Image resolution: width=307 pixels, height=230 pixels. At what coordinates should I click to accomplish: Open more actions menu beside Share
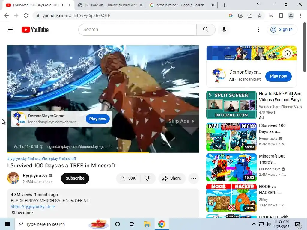(194, 178)
